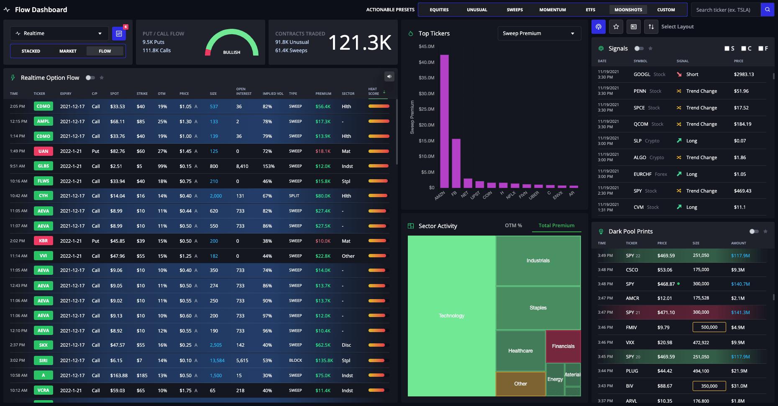Click the Dark Pool Prints lightbulb icon
The height and width of the screenshot is (406, 778).
pos(601,231)
